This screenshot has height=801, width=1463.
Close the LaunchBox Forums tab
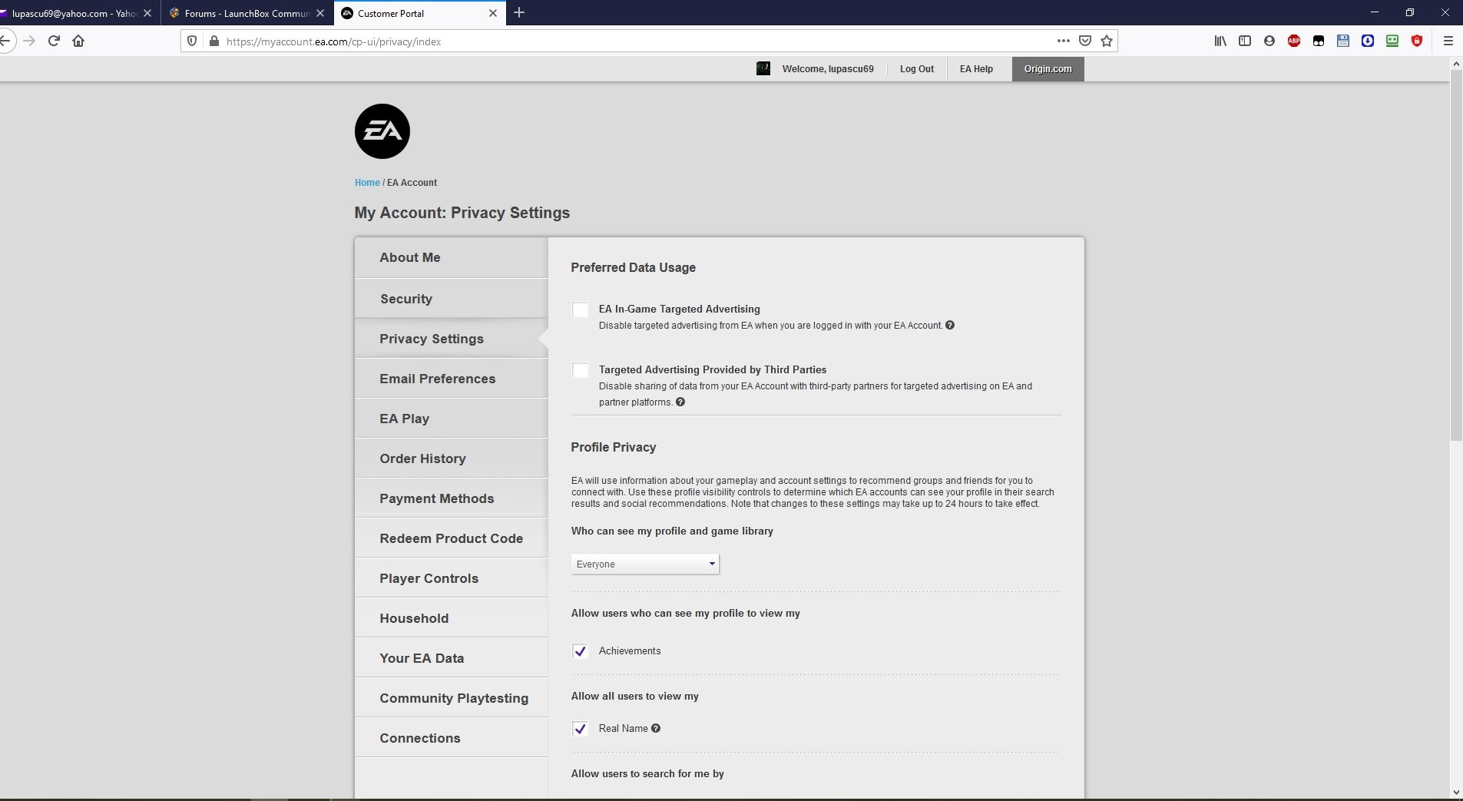click(320, 13)
